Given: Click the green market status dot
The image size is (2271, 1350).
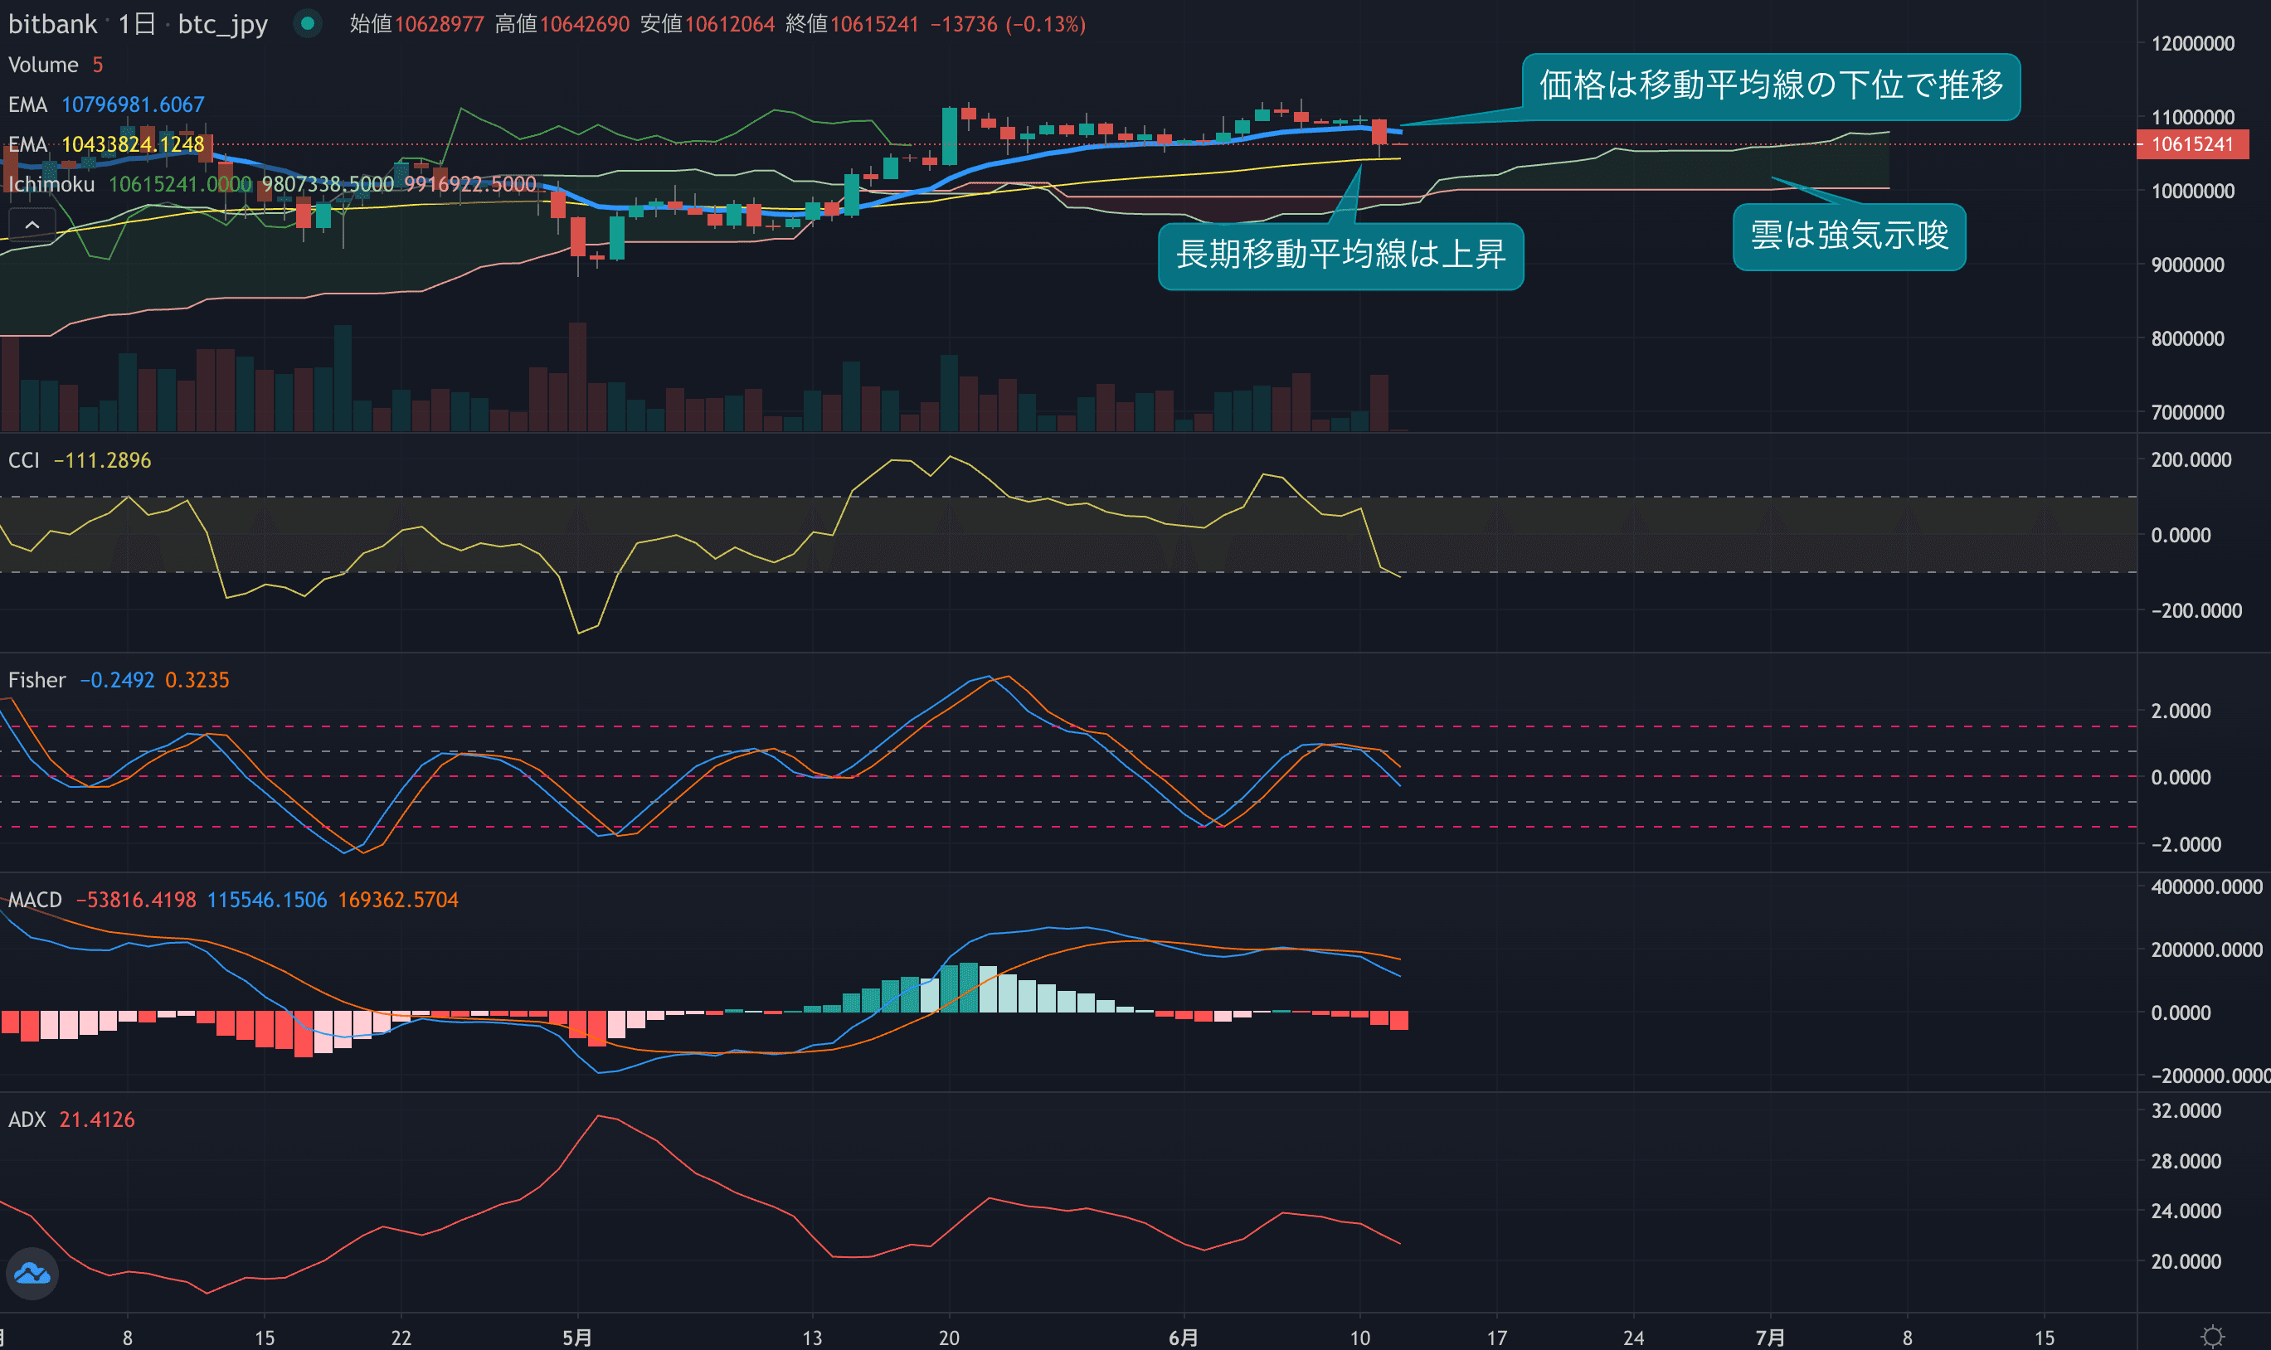Looking at the screenshot, I should [x=308, y=24].
